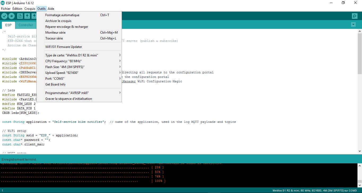
Task: Click the editor scrollbar up arrow
Action: 360,31
